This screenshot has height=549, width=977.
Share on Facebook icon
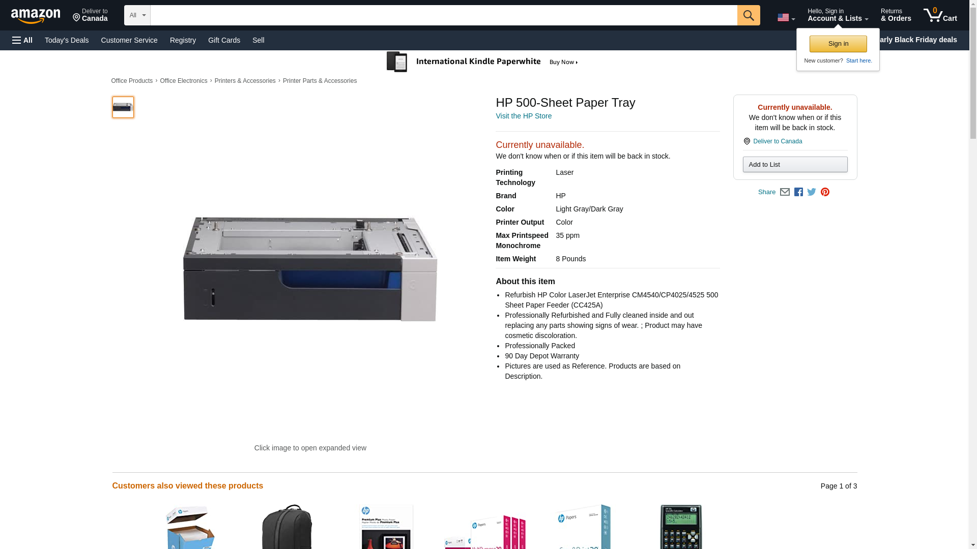(x=798, y=192)
